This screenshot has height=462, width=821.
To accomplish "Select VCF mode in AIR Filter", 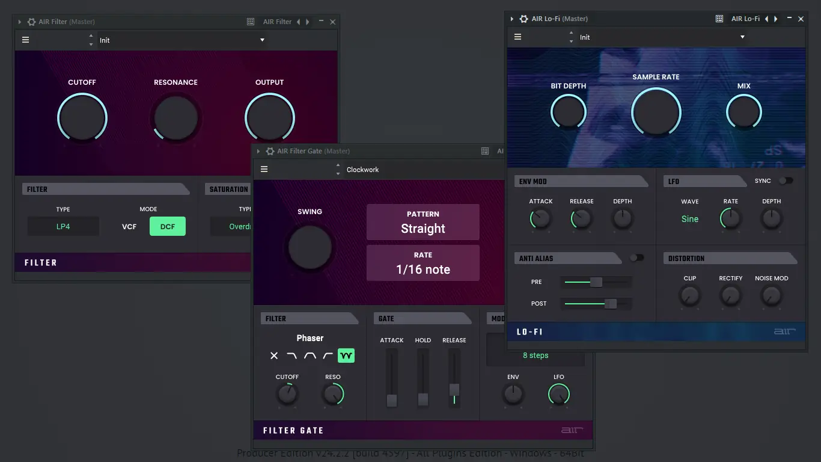I will (x=129, y=227).
